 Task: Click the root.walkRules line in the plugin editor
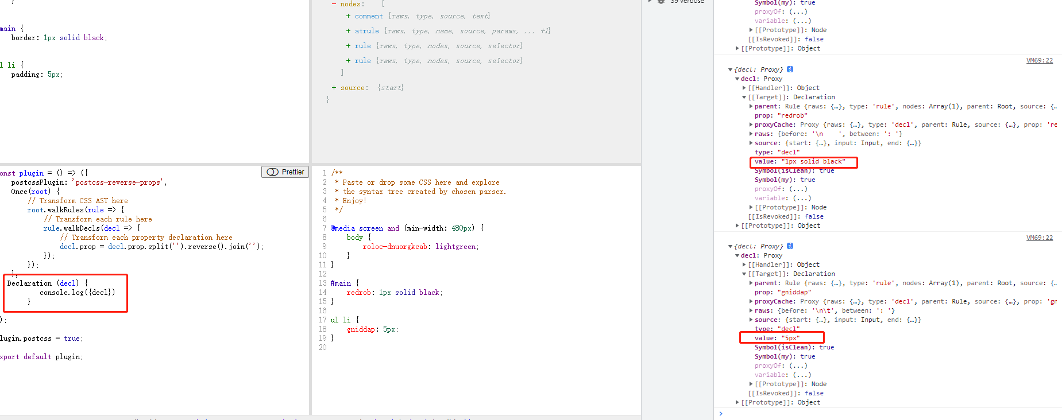pos(76,209)
